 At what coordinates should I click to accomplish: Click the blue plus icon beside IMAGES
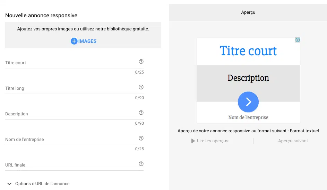[74, 41]
